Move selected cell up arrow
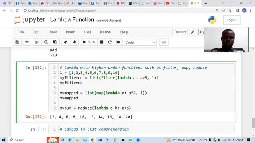Screen dimensions: 255x143 pos(65,42)
